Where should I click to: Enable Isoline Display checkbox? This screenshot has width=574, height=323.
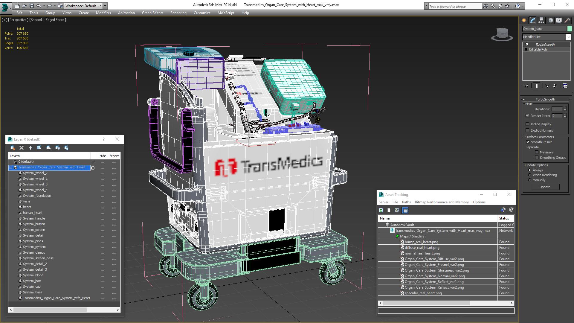[x=527, y=124]
